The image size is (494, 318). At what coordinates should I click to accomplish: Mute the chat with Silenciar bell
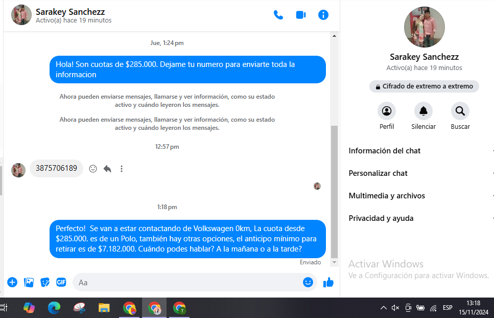tap(423, 111)
